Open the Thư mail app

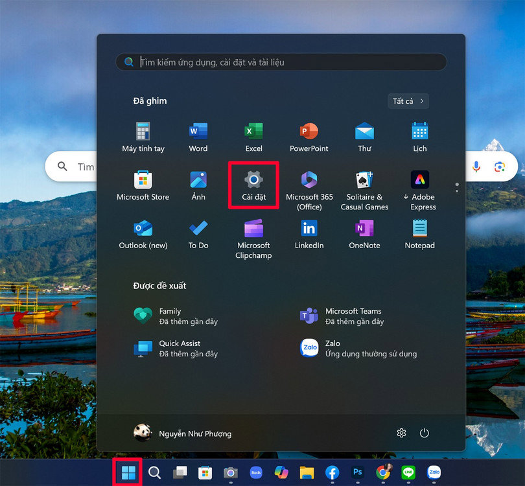[364, 133]
